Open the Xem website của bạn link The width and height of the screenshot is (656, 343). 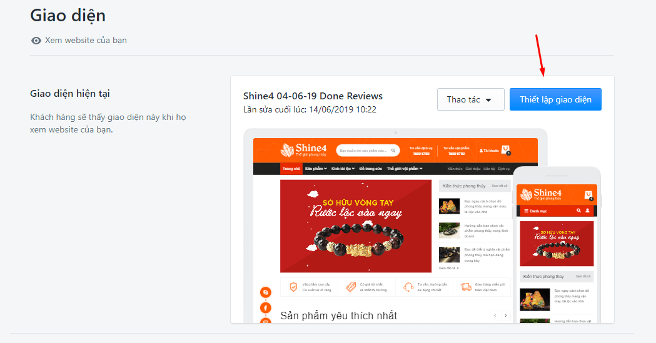[86, 41]
